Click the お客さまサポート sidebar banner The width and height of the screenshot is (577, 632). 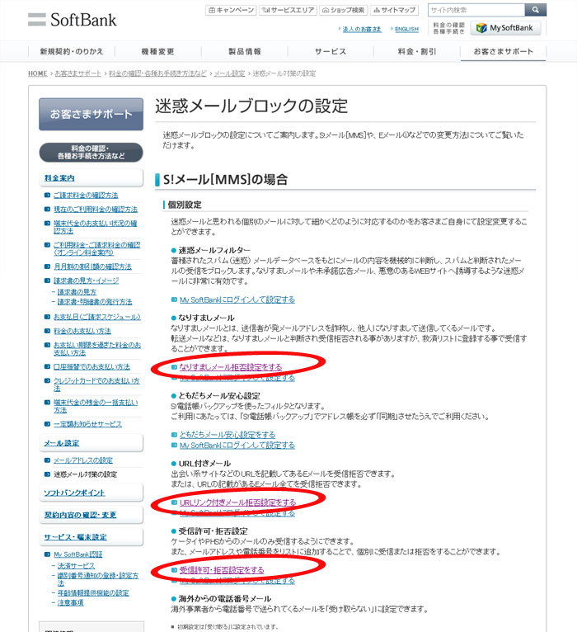[x=91, y=114]
